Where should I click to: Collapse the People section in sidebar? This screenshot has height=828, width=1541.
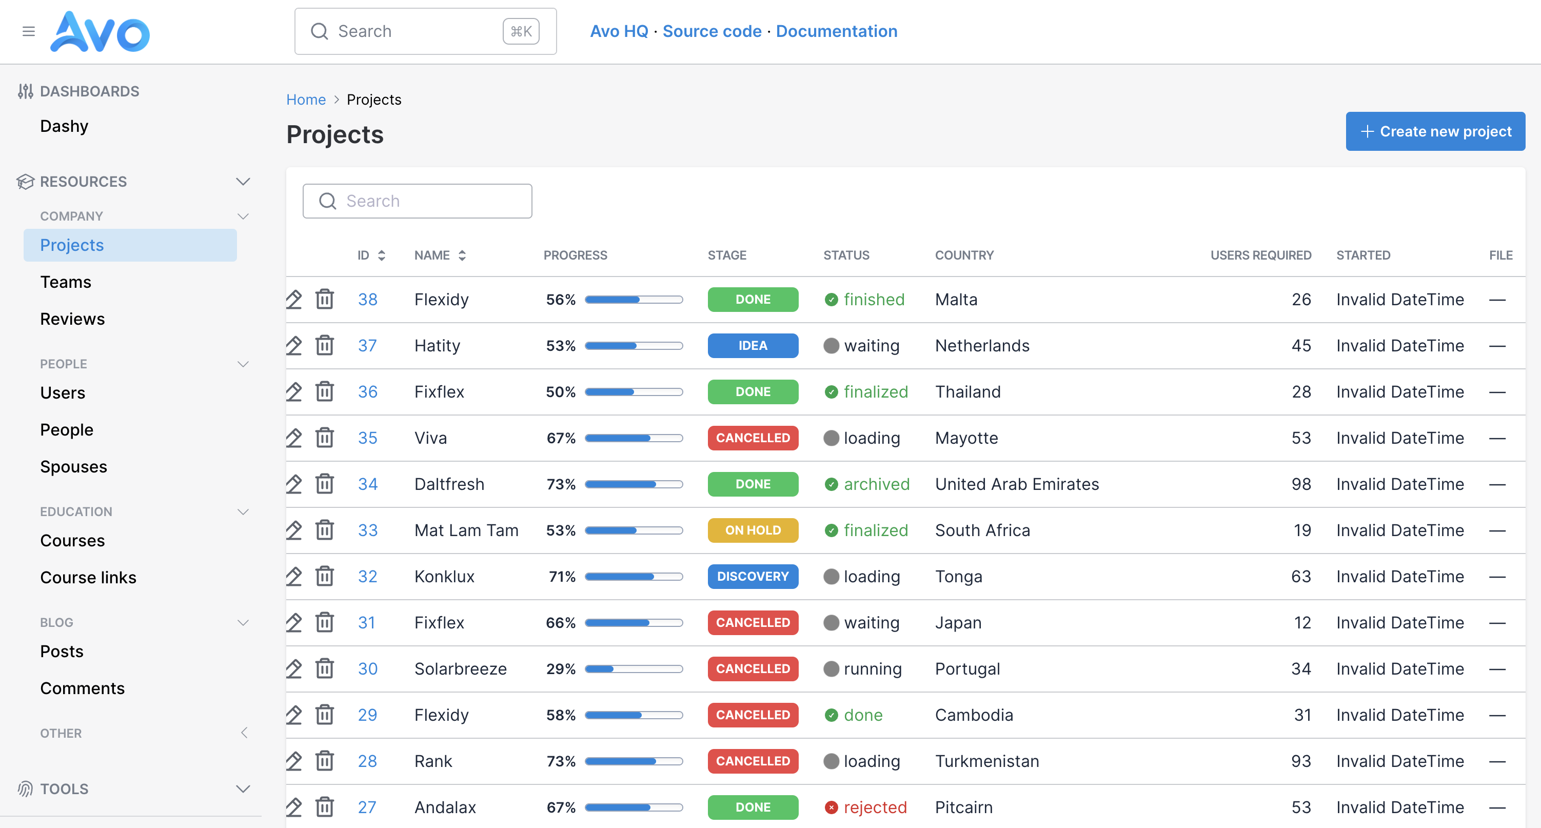(x=243, y=364)
